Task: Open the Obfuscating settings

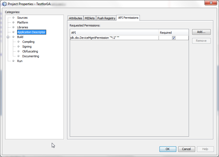Action: [x=30, y=51]
